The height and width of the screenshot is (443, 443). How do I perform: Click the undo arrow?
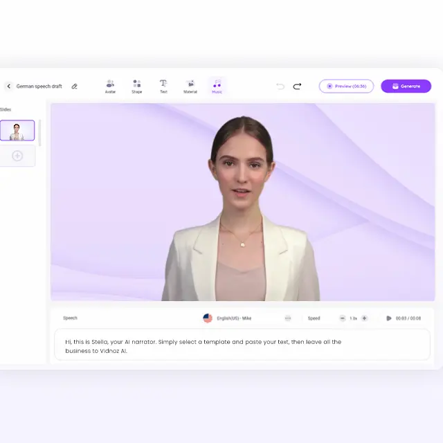click(x=280, y=87)
